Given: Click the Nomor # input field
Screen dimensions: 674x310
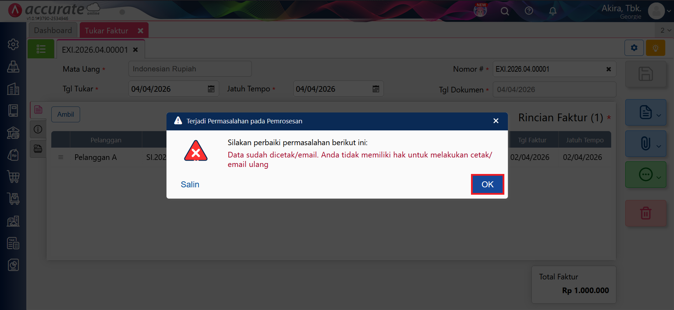Looking at the screenshot, I should (548, 69).
